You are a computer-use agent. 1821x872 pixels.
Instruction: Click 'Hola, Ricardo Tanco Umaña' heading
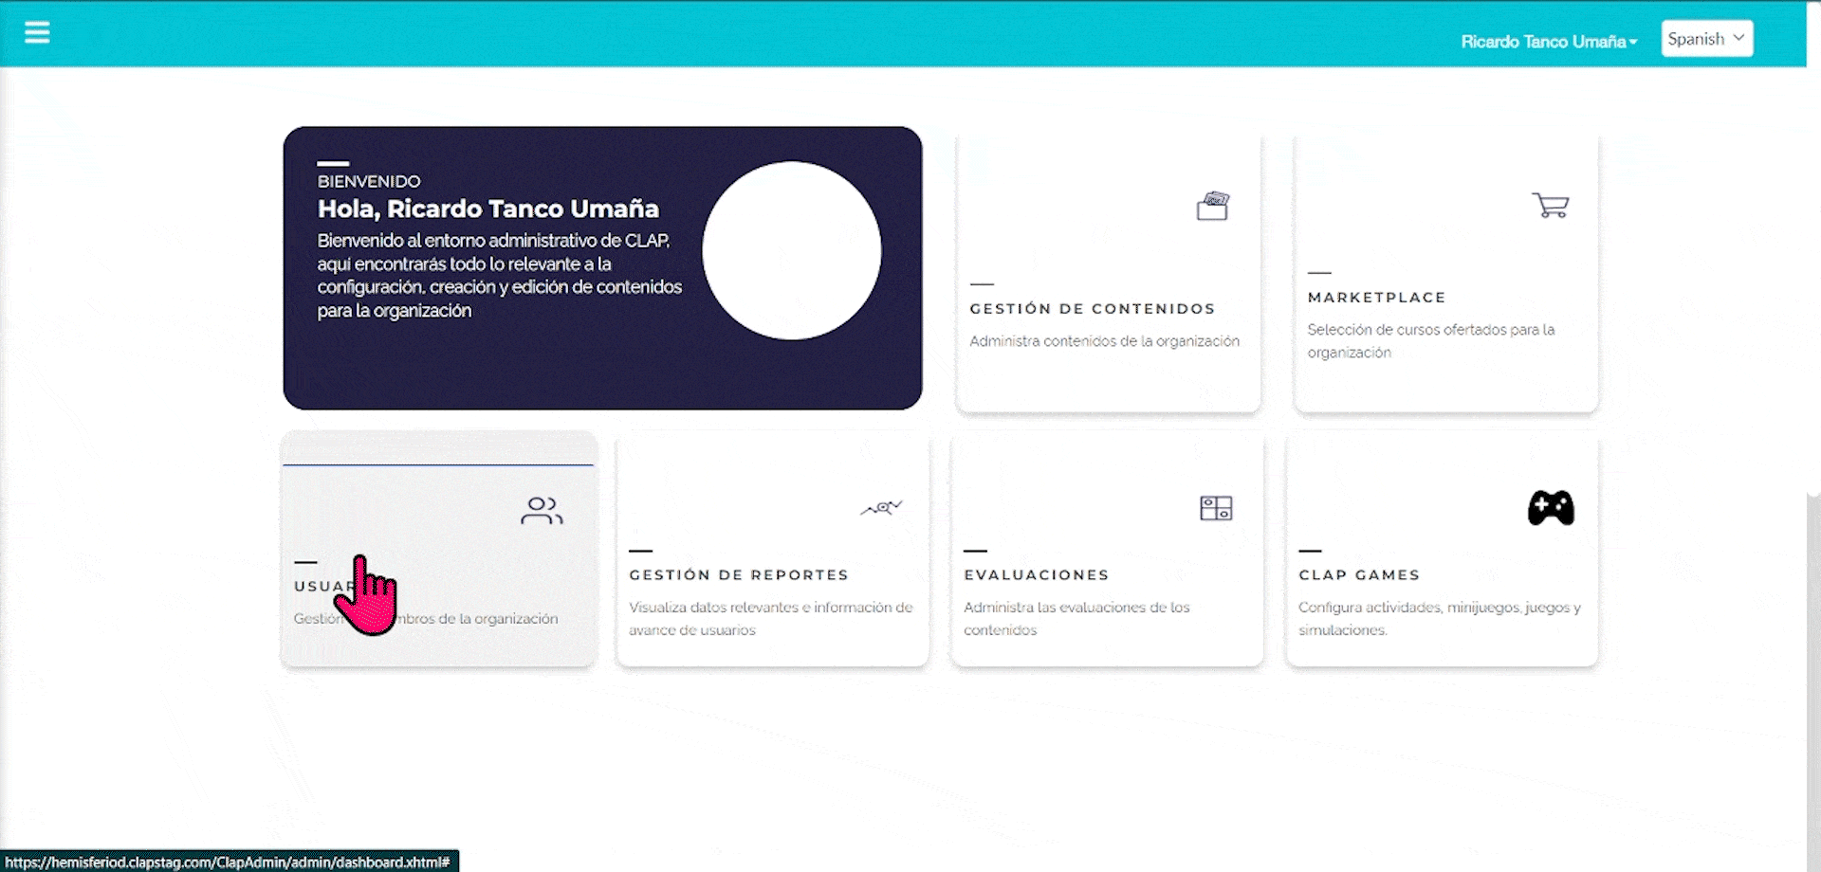(487, 209)
